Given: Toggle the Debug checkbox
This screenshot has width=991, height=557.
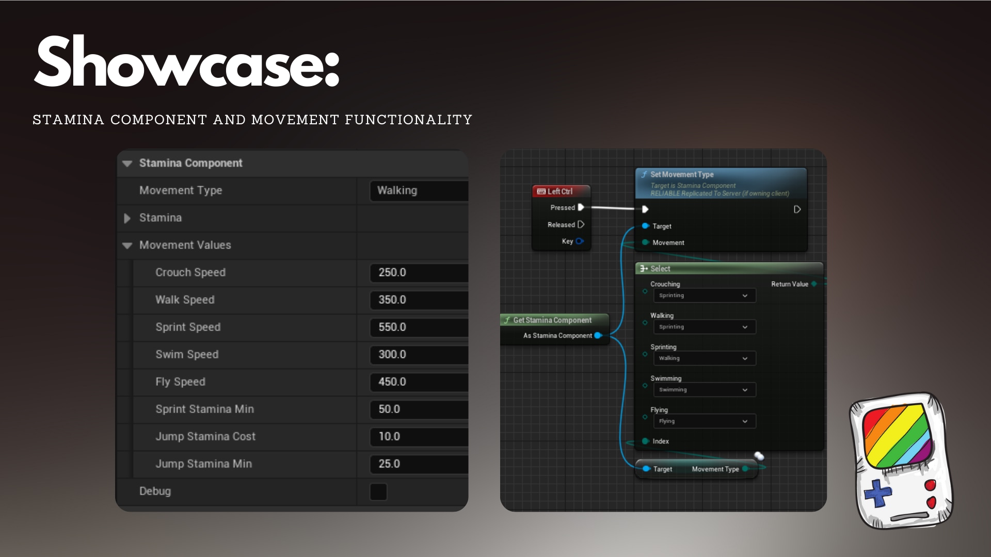Looking at the screenshot, I should point(378,492).
